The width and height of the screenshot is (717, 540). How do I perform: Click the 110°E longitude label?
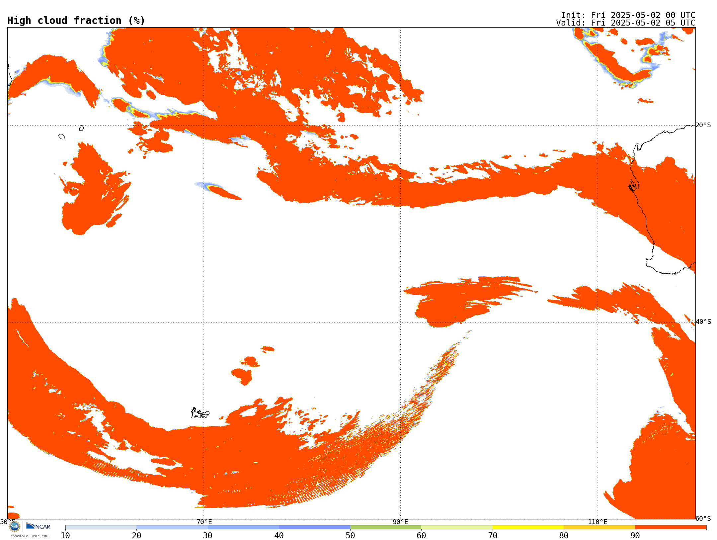(597, 522)
